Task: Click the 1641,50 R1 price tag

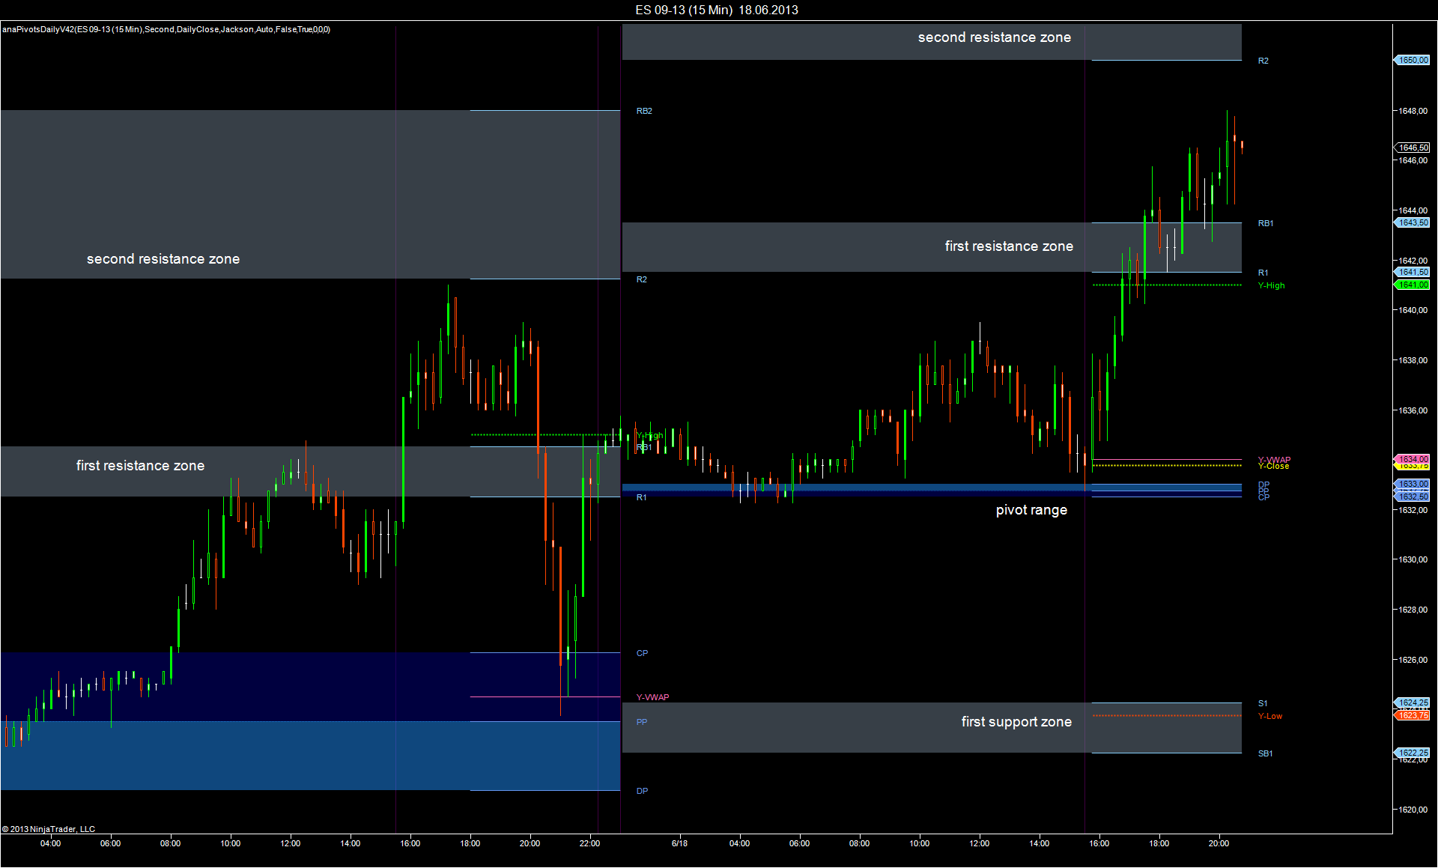Action: 1413,272
